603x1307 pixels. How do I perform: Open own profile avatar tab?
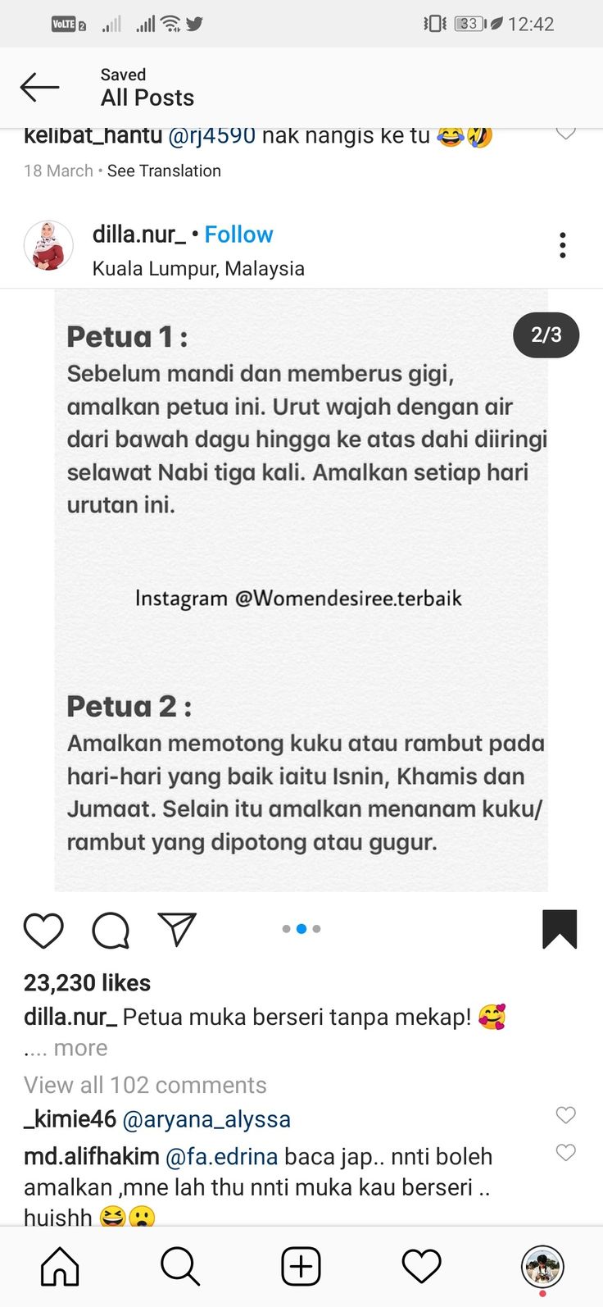[542, 1267]
